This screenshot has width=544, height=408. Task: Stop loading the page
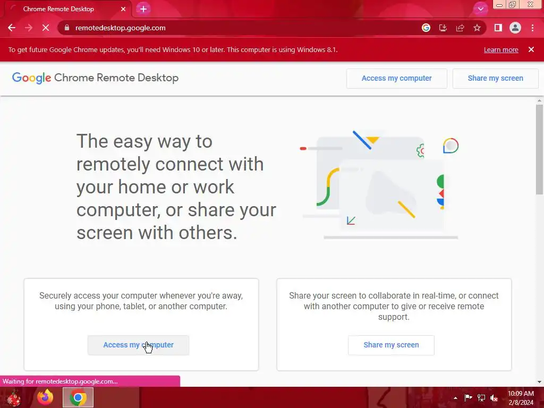click(46, 28)
